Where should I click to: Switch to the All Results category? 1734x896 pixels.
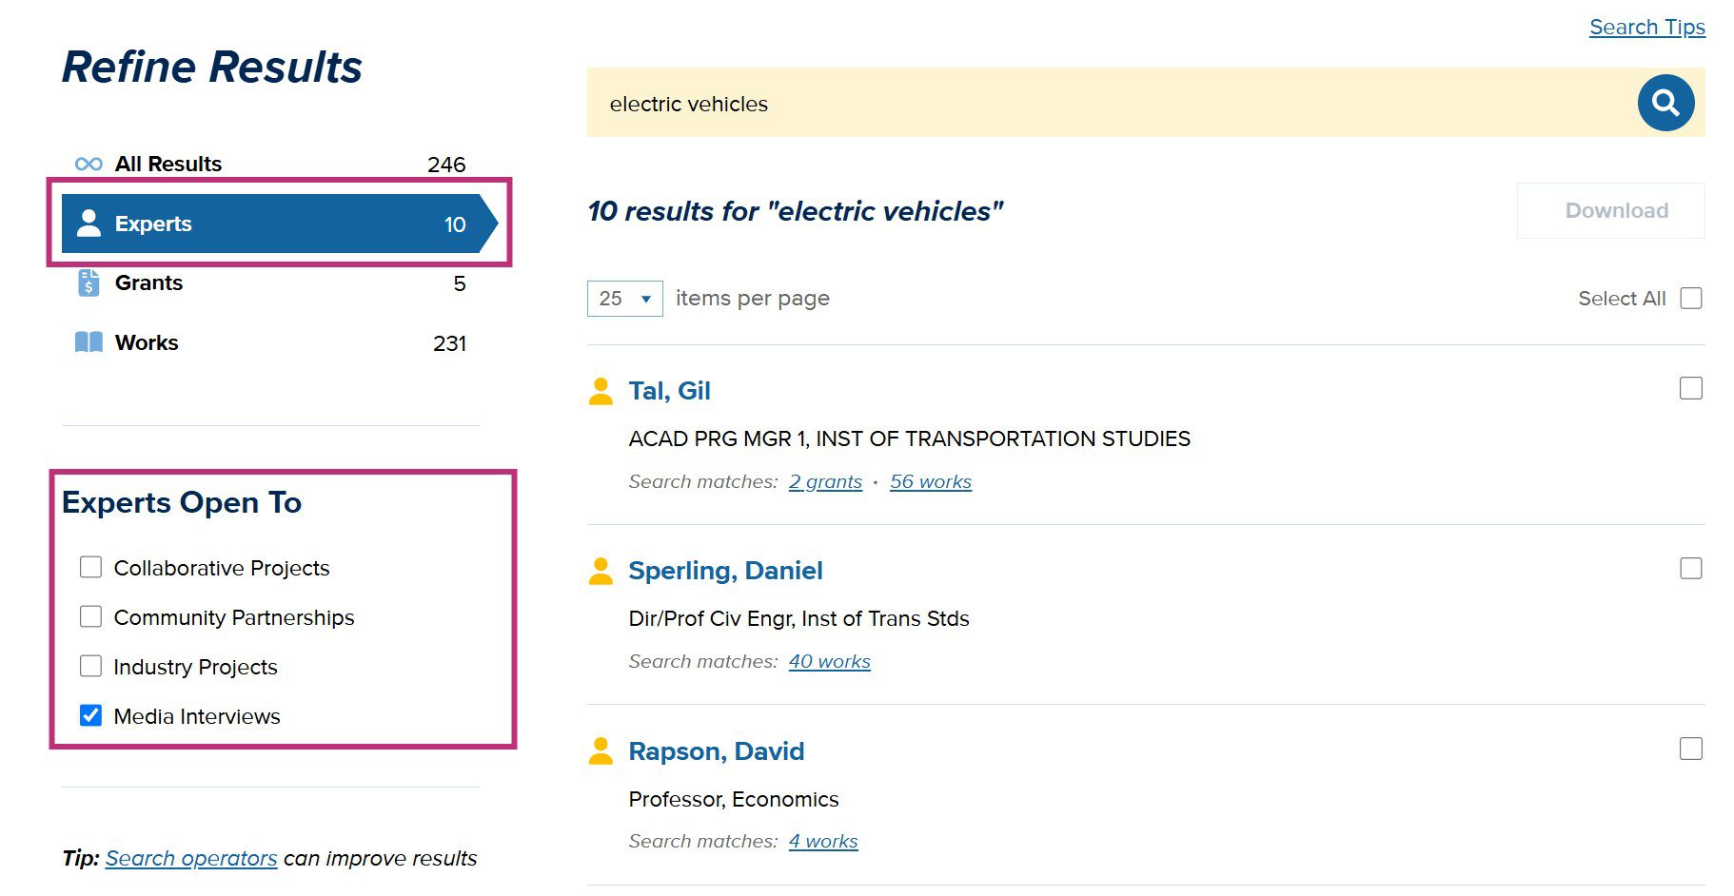coord(168,164)
